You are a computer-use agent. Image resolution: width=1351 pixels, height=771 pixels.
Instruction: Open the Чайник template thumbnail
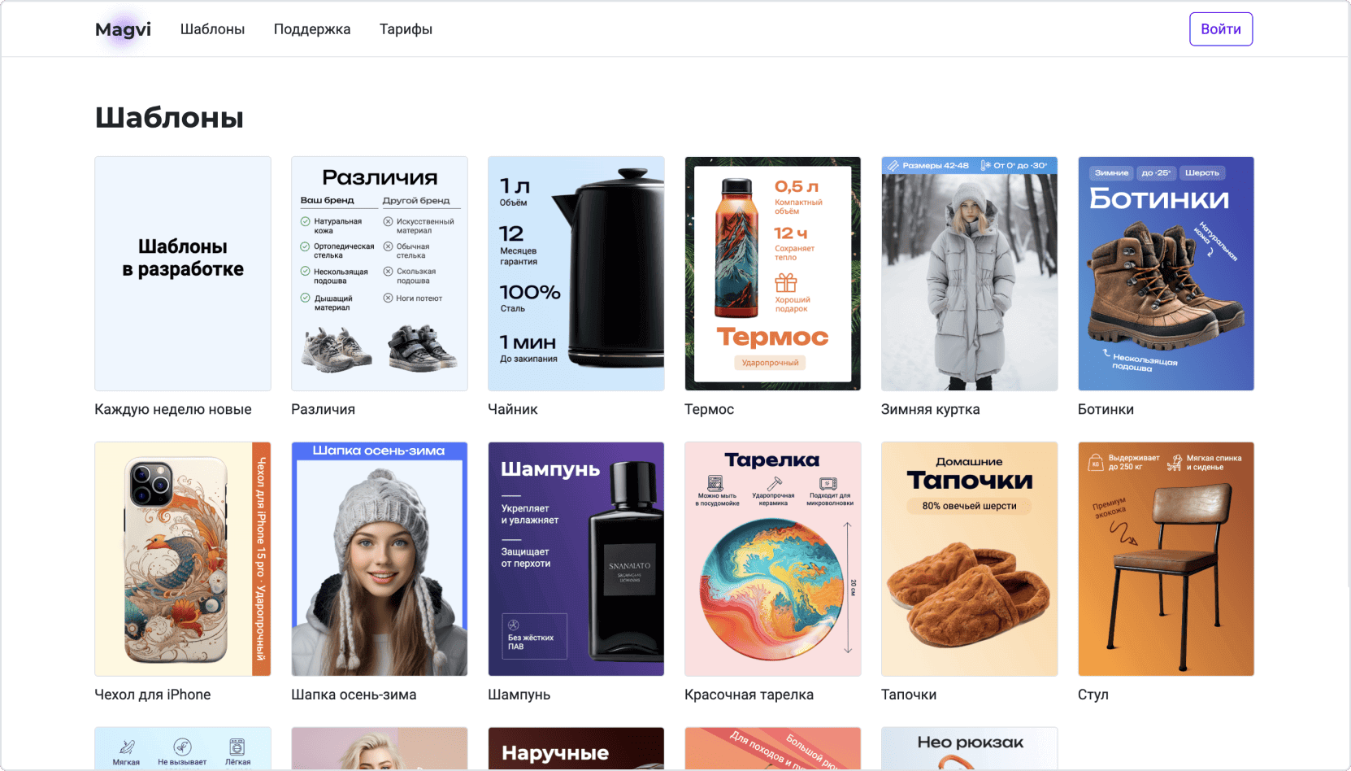pos(576,274)
